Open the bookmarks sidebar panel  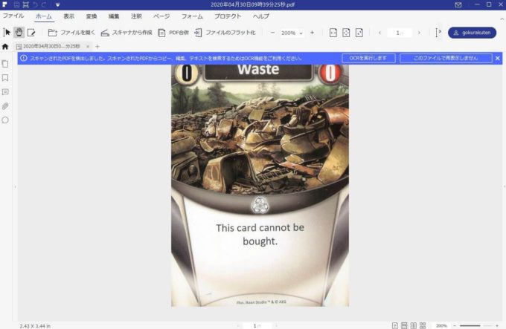[x=5, y=77]
